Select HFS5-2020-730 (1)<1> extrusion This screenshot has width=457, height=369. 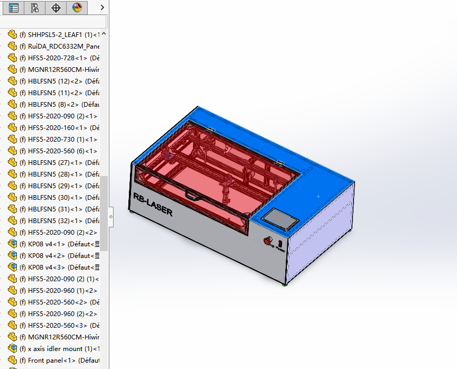58,140
